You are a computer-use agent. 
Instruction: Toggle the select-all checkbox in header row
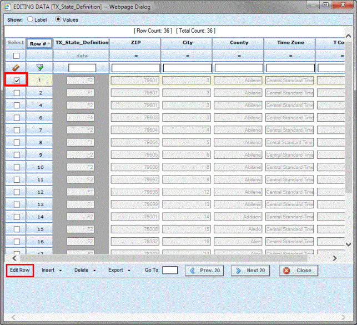click(17, 56)
